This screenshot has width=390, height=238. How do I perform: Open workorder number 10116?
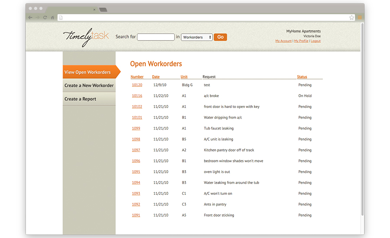point(137,96)
